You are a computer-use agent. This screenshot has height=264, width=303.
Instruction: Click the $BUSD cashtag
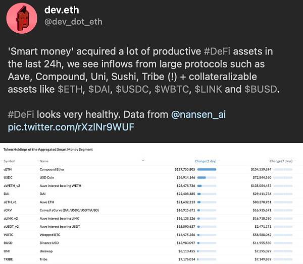(261, 89)
